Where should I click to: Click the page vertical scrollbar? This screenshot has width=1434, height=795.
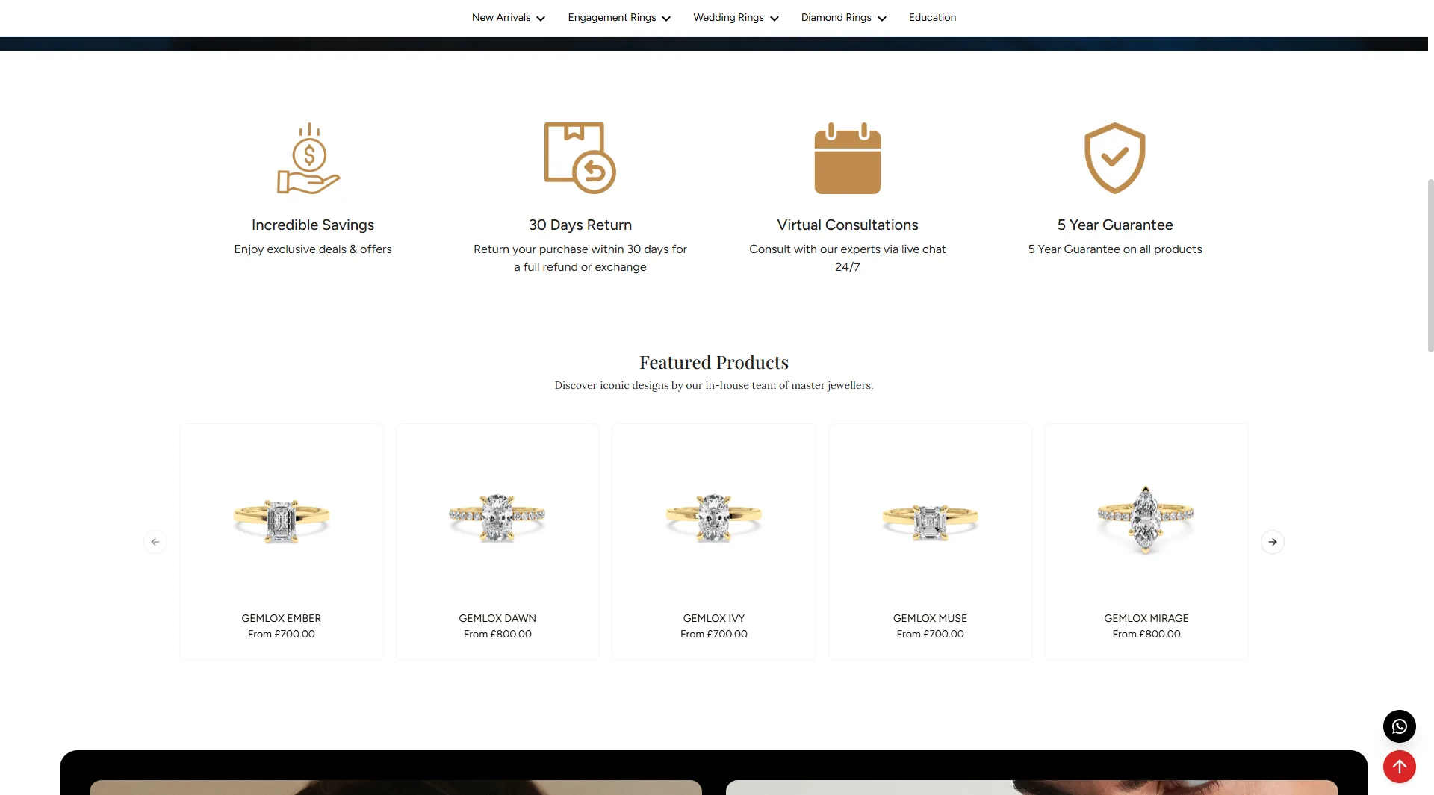pyautogui.click(x=1430, y=265)
